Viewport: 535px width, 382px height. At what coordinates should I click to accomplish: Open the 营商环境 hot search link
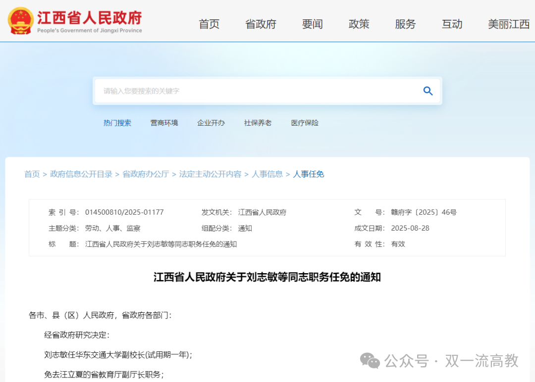pyautogui.click(x=164, y=123)
